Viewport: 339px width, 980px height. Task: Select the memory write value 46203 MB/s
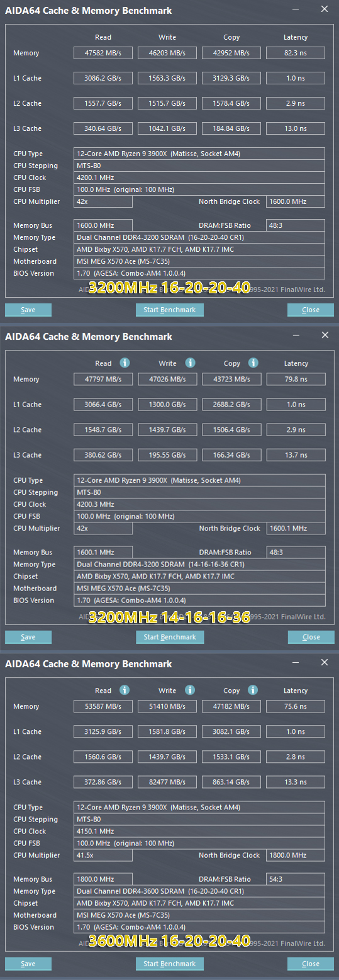pos(167,53)
